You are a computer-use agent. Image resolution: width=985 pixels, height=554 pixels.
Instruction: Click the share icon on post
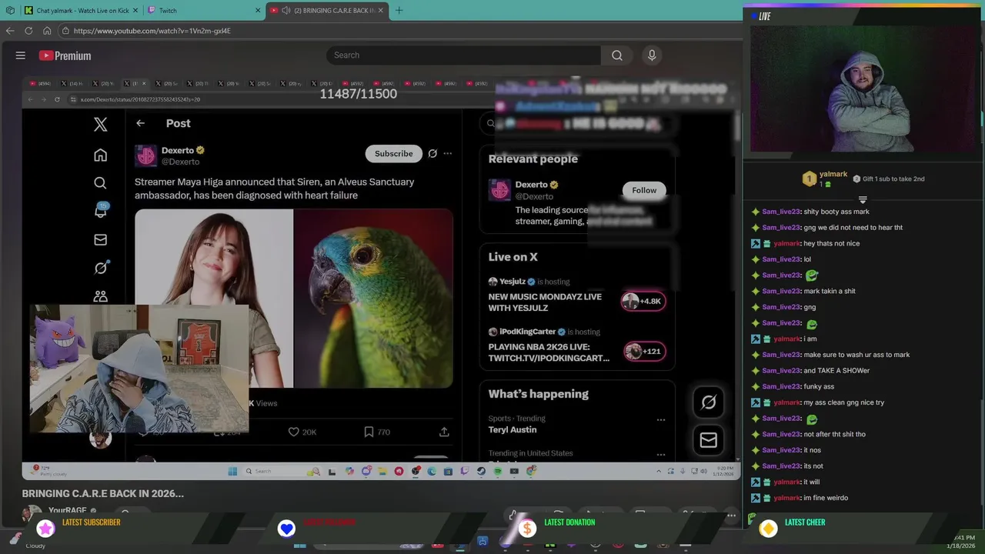click(x=444, y=432)
